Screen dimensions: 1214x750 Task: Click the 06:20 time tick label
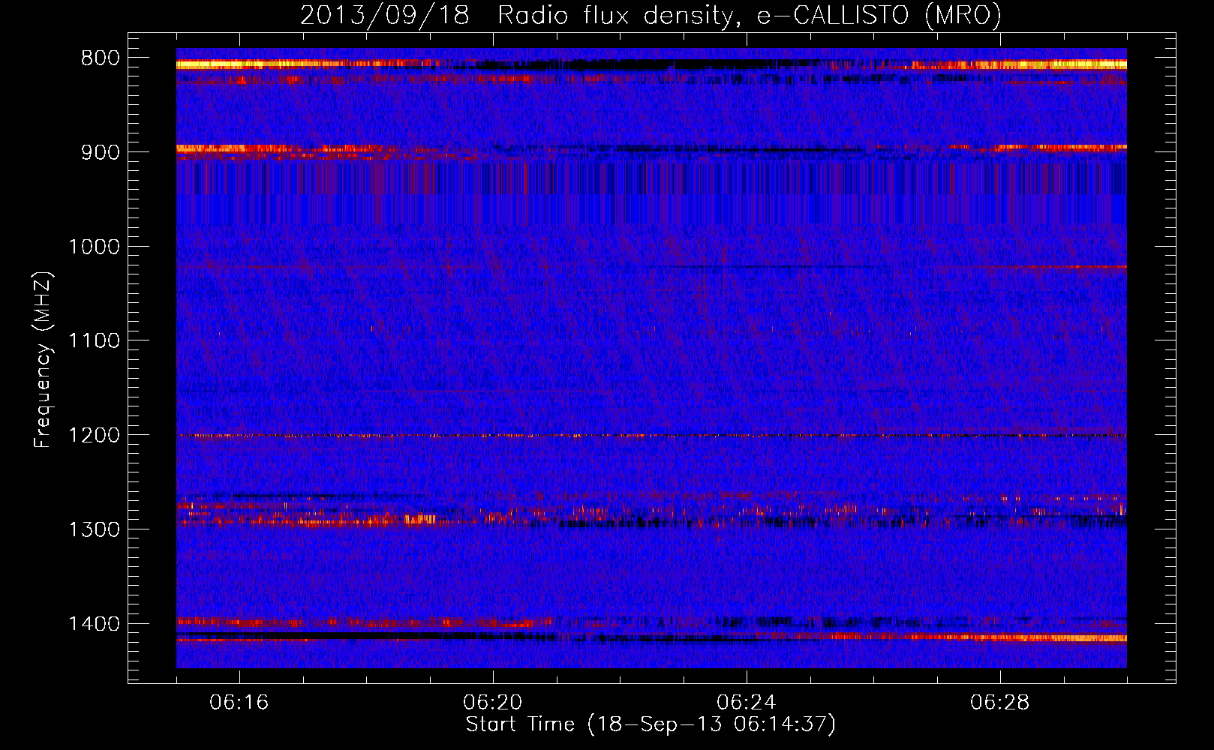[x=493, y=703]
